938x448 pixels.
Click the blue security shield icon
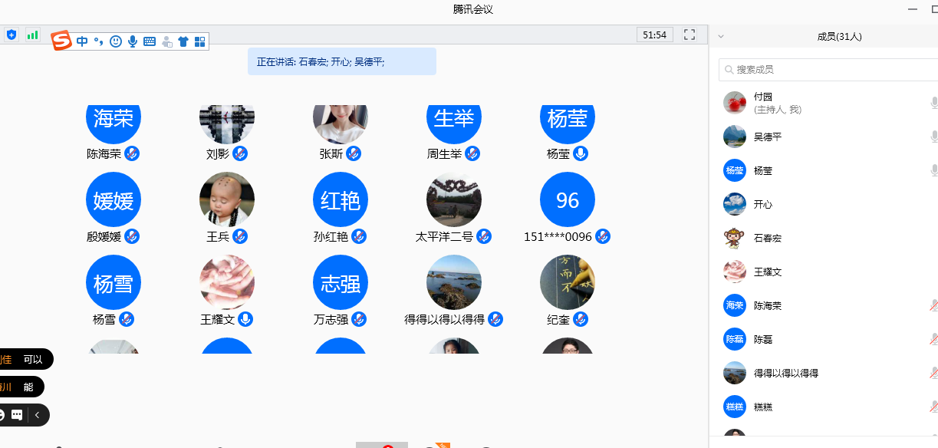[x=11, y=35]
